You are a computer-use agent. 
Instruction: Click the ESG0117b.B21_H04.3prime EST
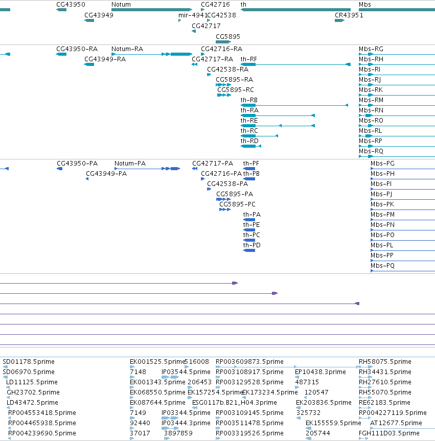click(x=195, y=408)
